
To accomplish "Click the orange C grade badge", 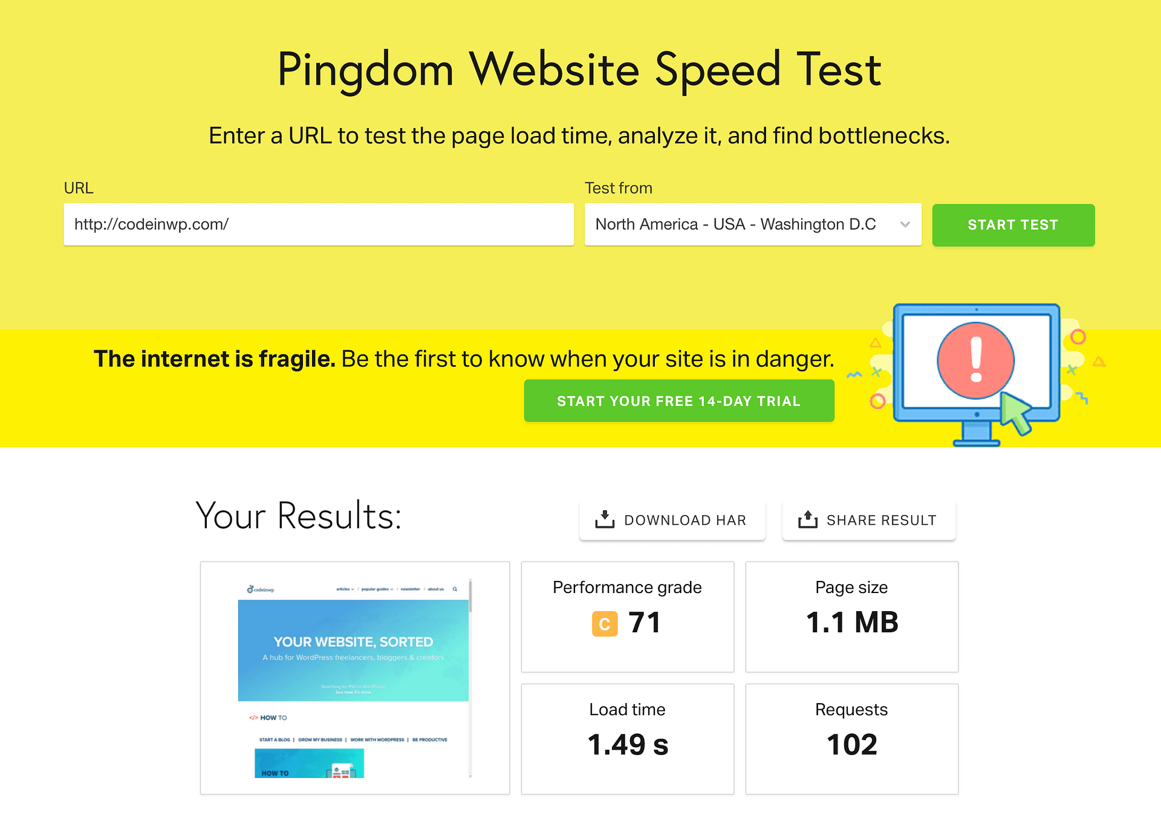I will (x=605, y=624).
